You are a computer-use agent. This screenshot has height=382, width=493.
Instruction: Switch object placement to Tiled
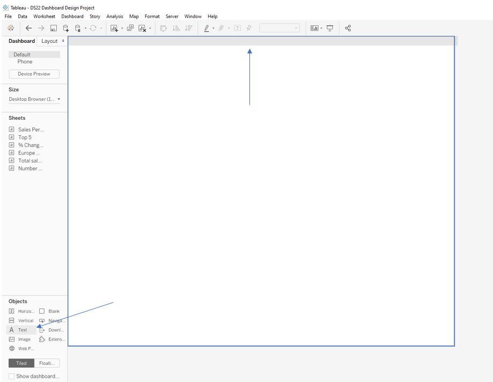coord(21,363)
